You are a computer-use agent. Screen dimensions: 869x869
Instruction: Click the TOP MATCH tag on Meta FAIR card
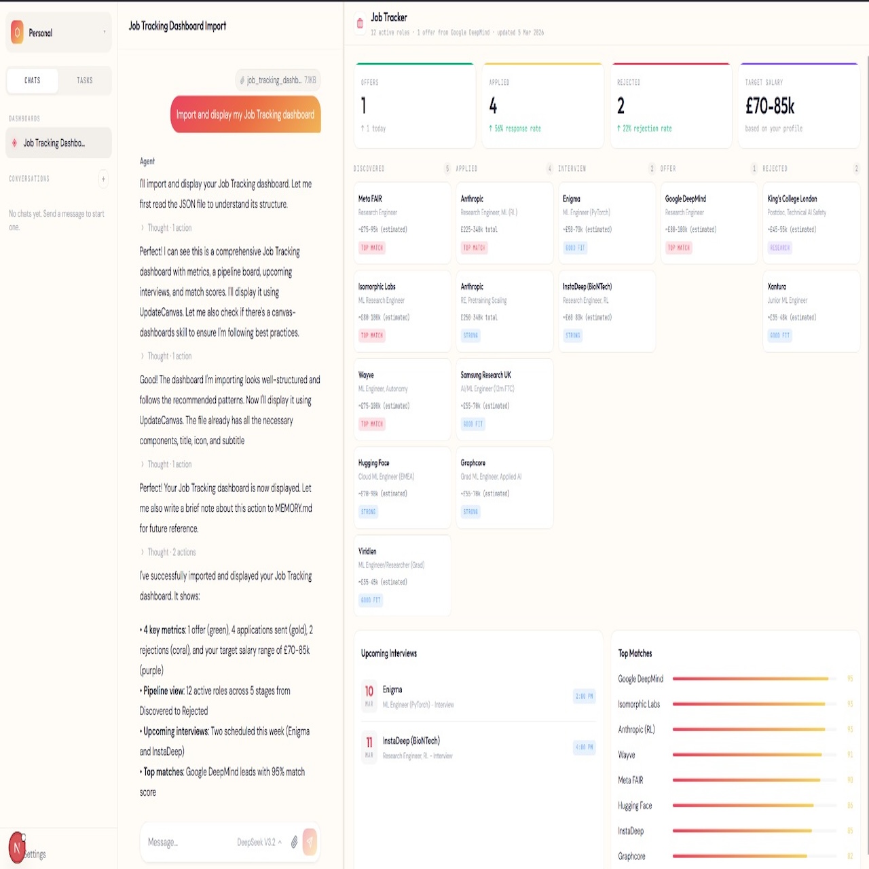(x=372, y=248)
